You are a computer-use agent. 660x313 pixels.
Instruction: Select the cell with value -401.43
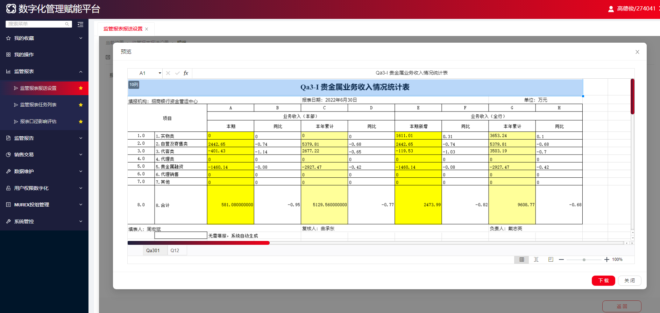point(230,151)
